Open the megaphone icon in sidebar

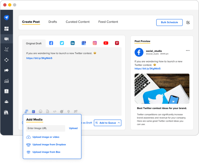pyautogui.click(x=7, y=70)
